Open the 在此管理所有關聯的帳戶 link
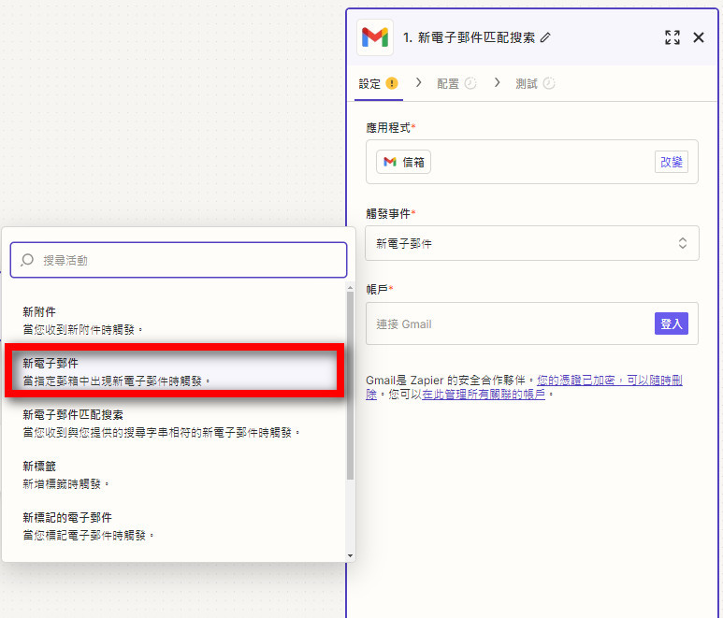 (x=484, y=395)
